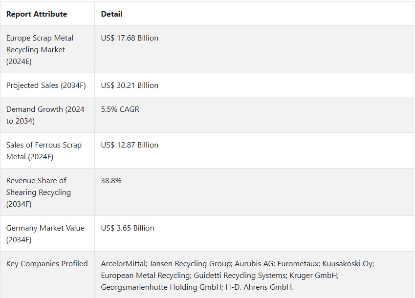Click the "Detail" column header
Image resolution: width=415 pixels, height=298 pixels.
click(111, 14)
